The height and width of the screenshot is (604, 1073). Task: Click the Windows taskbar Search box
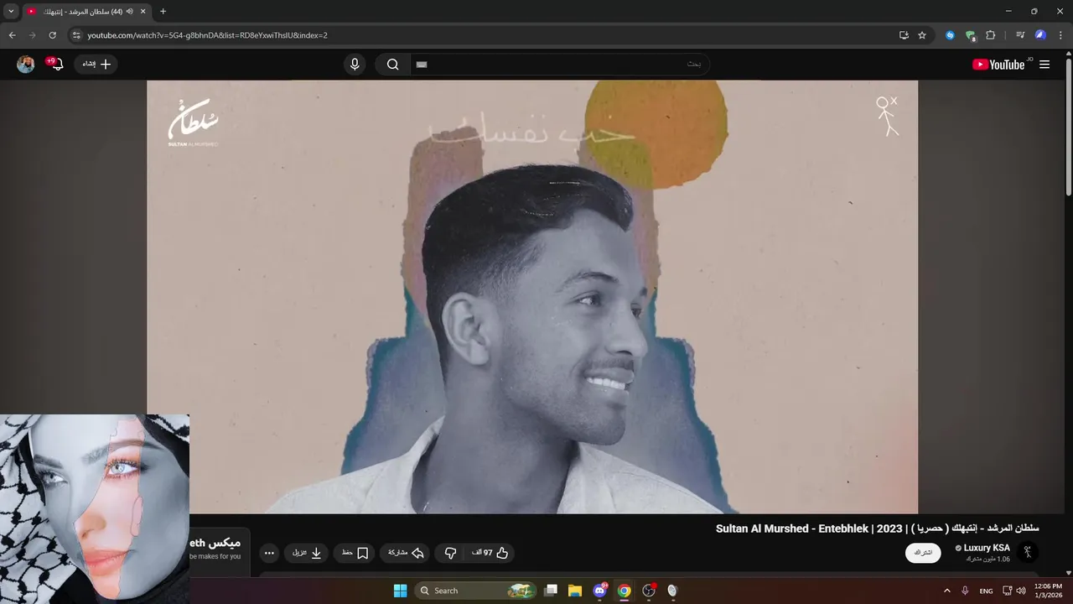[x=475, y=591]
